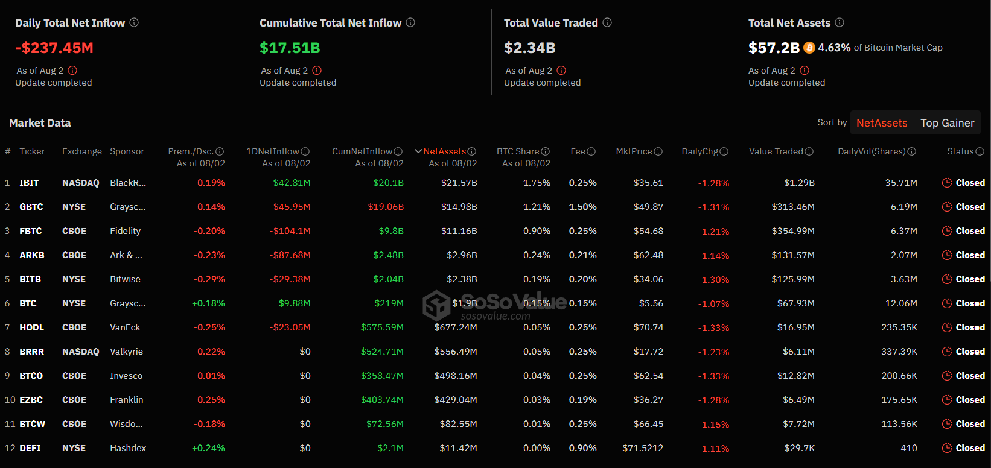The image size is (991, 468).
Task: Open the EZBC ticker link
Action: pos(31,400)
